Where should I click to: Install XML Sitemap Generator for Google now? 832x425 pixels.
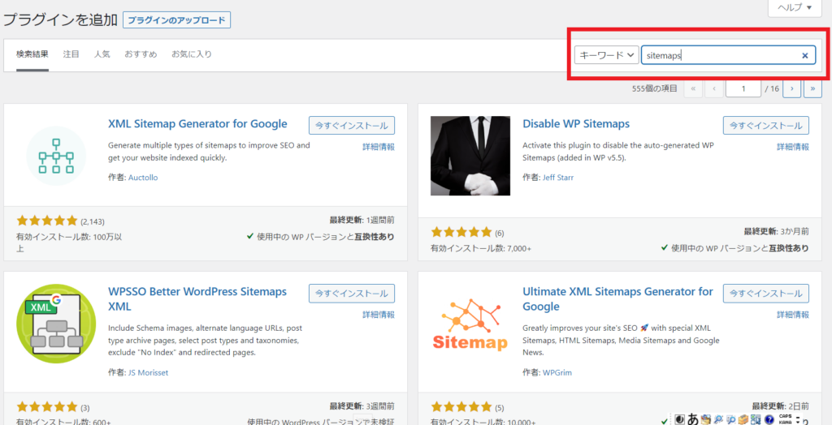pos(352,126)
